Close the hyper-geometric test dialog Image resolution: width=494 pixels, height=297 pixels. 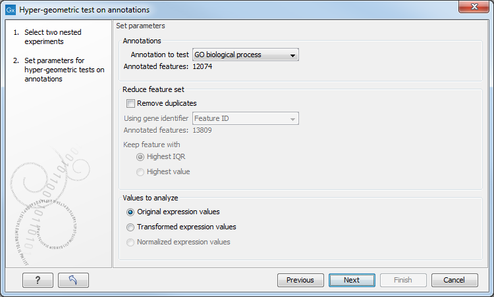[x=475, y=10]
